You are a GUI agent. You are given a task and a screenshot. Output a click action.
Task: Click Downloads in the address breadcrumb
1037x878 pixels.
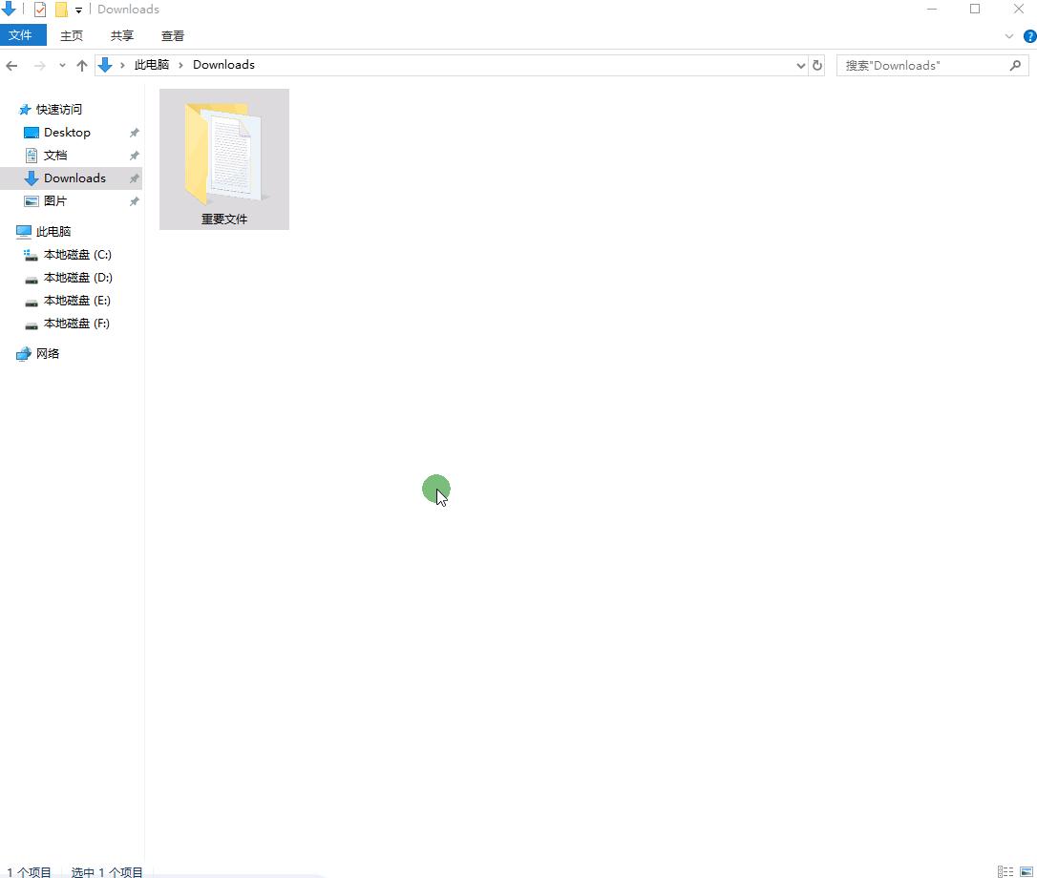(x=223, y=65)
